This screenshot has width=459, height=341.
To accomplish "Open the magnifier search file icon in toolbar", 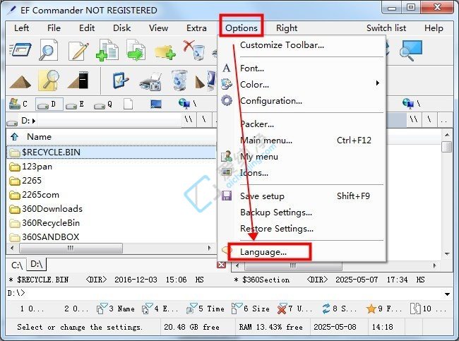I will click(x=48, y=50).
